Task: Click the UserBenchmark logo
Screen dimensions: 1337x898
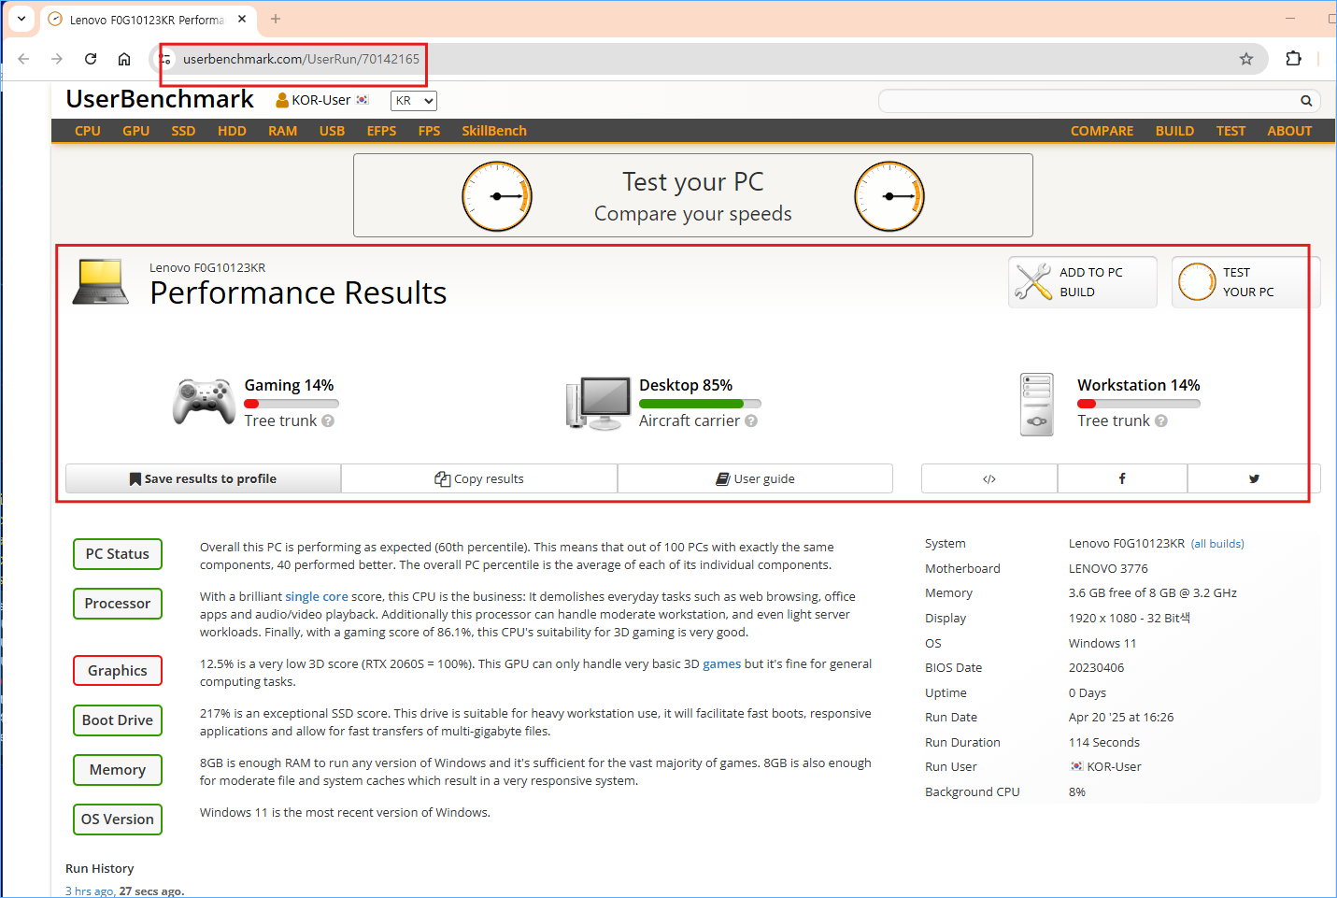Action: pyautogui.click(x=160, y=99)
